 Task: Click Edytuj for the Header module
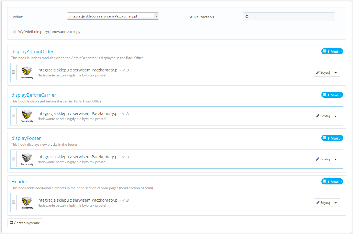323,203
